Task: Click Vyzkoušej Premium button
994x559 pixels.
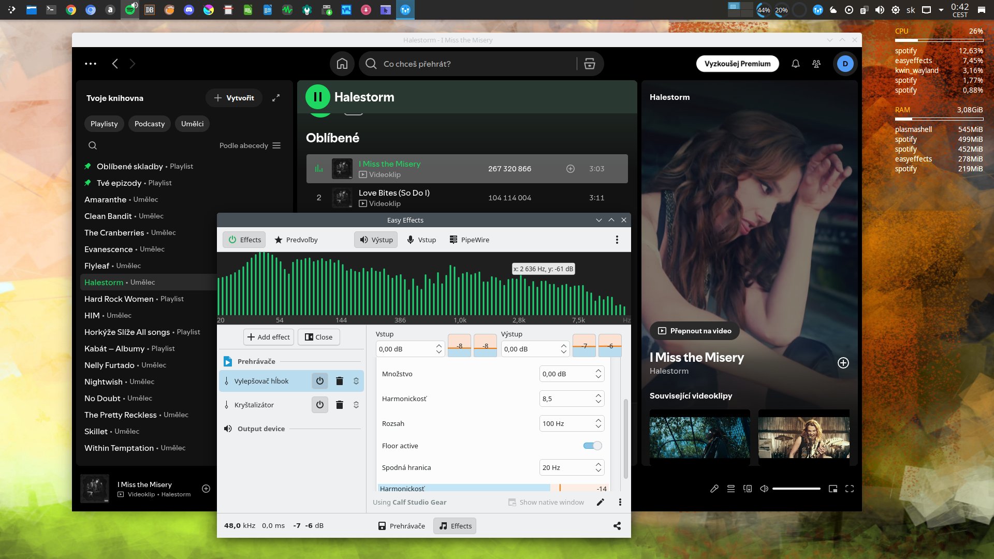Action: pos(737,64)
